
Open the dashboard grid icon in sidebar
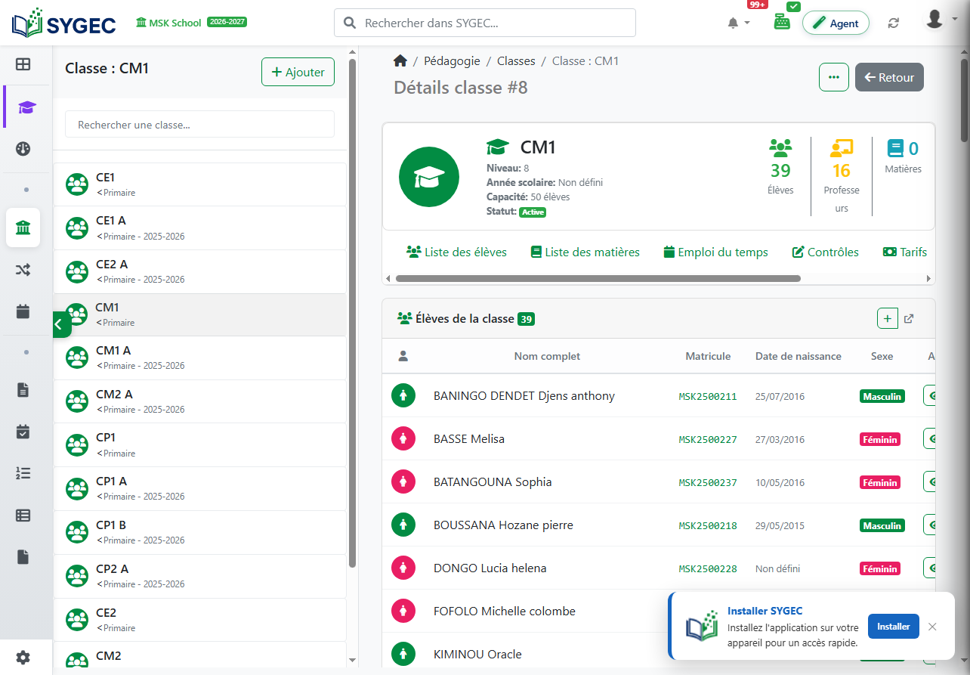tap(23, 64)
